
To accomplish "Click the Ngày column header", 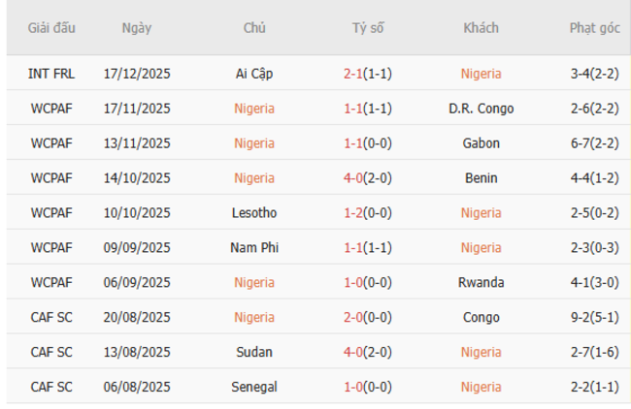I will (137, 28).
